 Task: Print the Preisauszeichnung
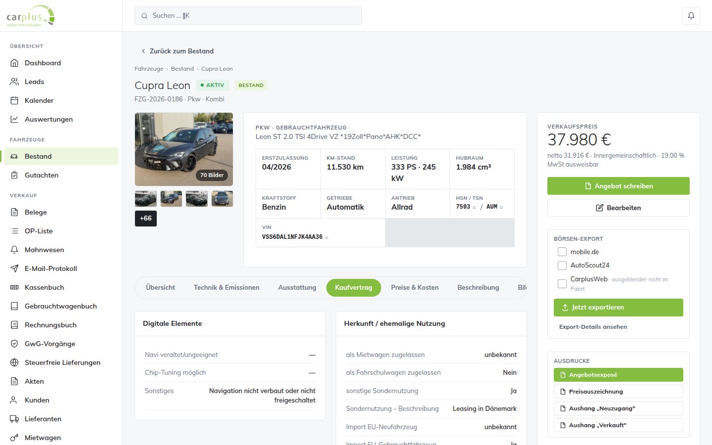pos(618,392)
